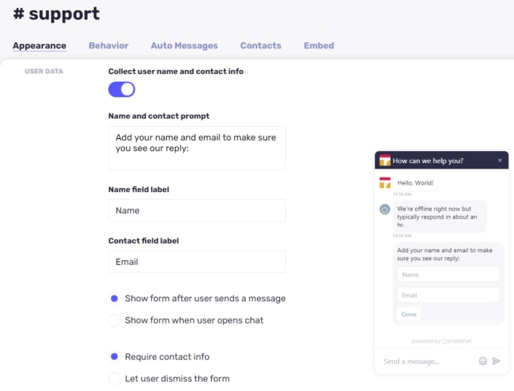Viewport: 514px width, 391px height.
Task: Click the Email field in chat preview
Action: [448, 295]
